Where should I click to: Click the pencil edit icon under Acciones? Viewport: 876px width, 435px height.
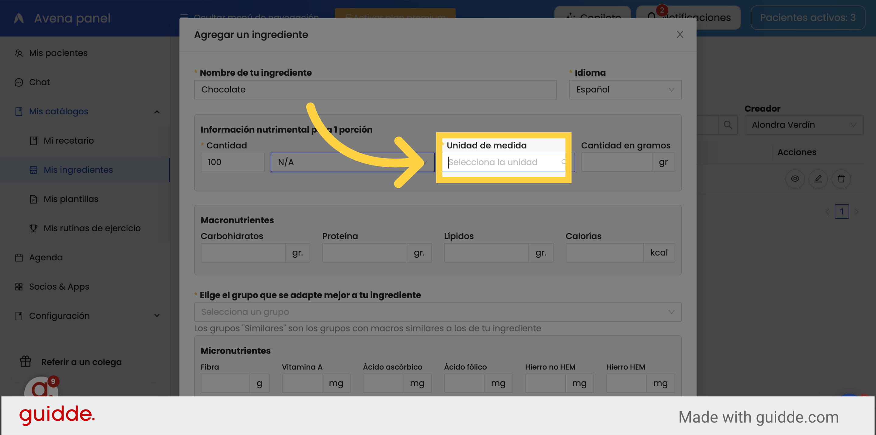tap(818, 179)
